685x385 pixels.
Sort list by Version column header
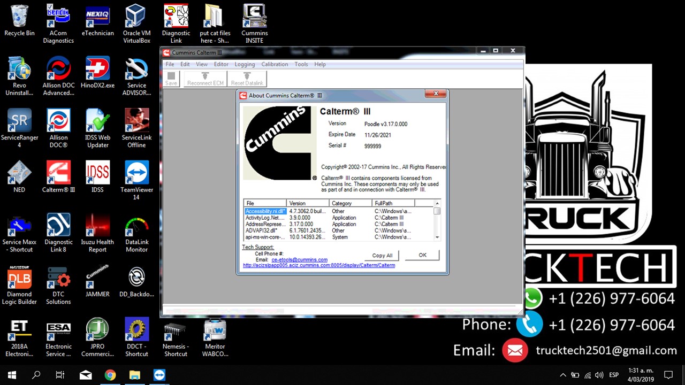[x=308, y=203]
